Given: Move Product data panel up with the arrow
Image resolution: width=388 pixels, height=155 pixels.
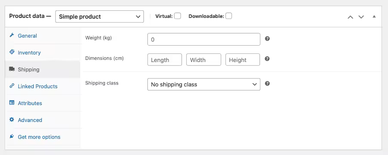Looking at the screenshot, I should click(350, 17).
